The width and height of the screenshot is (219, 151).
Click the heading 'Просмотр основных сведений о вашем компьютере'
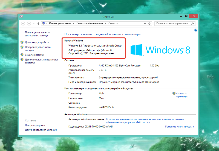(102, 34)
